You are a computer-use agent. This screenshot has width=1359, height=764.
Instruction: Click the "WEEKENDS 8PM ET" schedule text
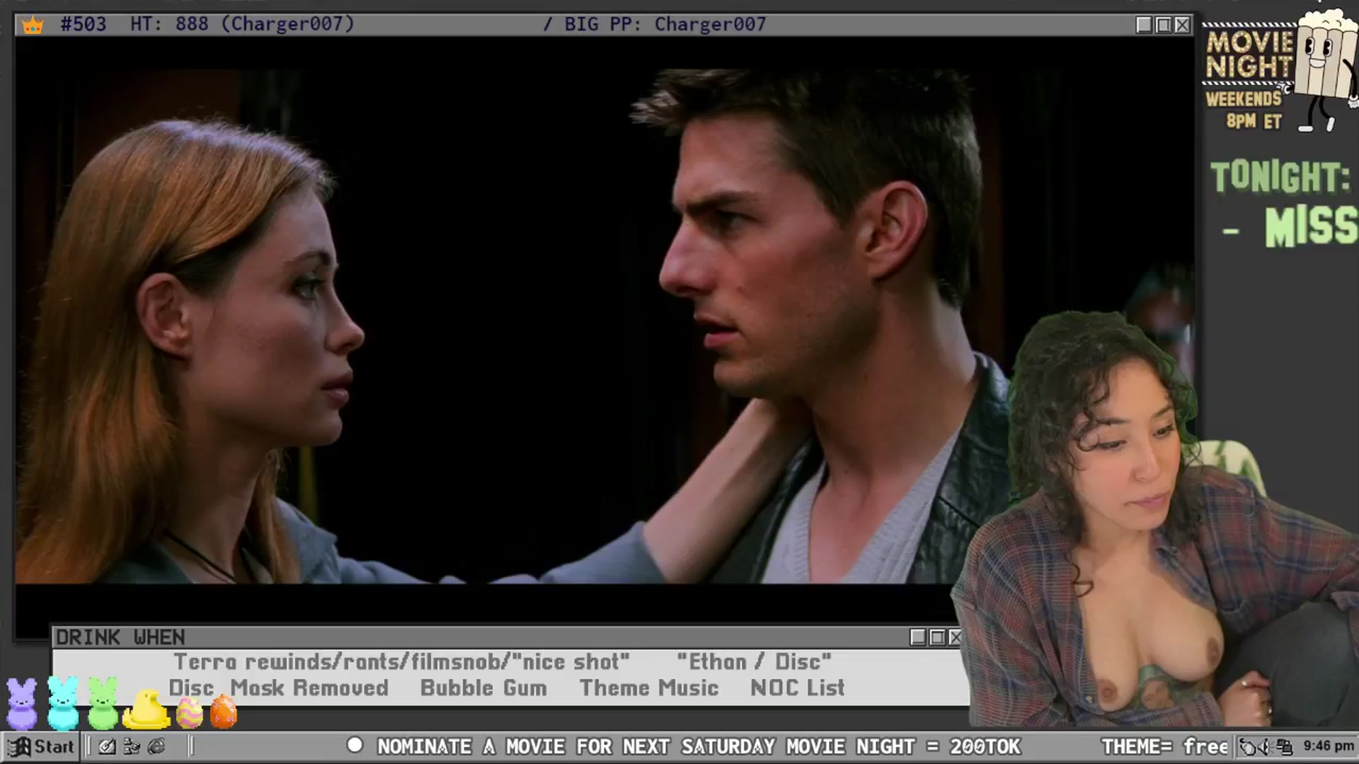pyautogui.click(x=1244, y=110)
